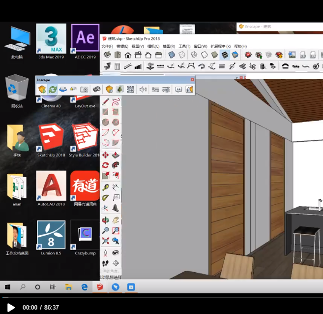Viewport: 323px width, 314px height.
Task: Select the front view black house icon
Action: (128, 55)
